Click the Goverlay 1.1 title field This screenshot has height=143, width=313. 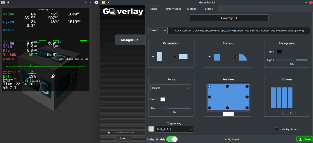(229, 18)
